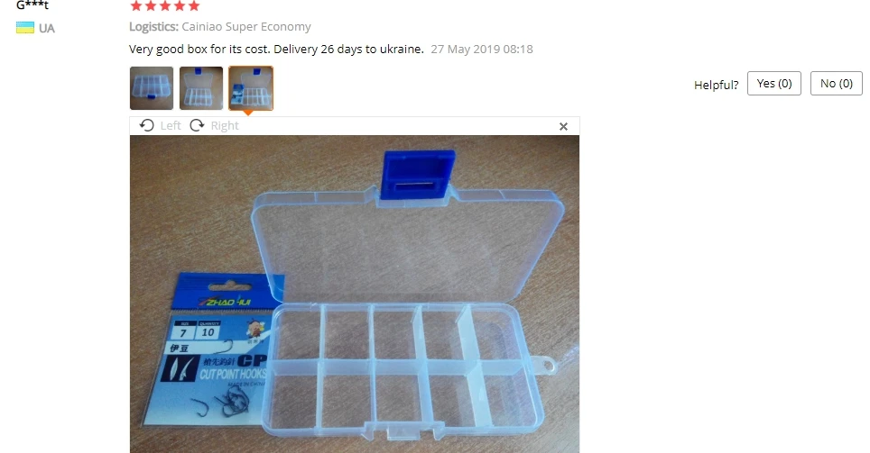This screenshot has width=870, height=453.
Task: Mark review unhelpful with No (0)
Action: [x=836, y=83]
